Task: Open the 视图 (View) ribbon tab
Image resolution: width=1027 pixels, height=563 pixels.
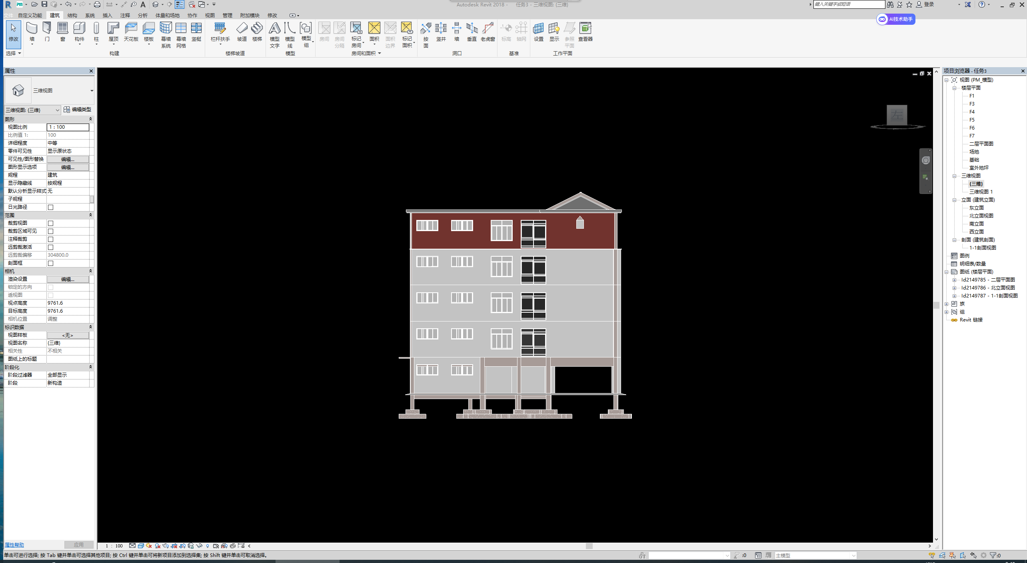Action: (x=210, y=15)
